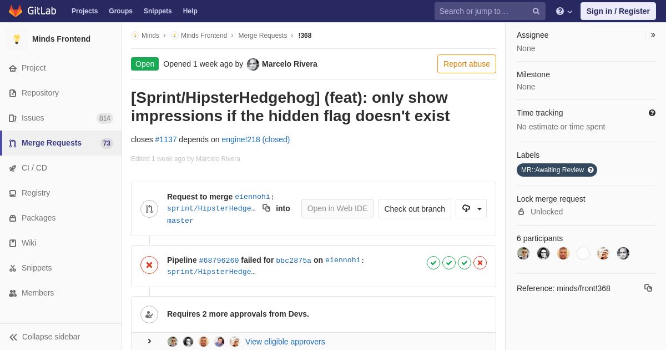Click Marcelo Rivera author avatar
Image resolution: width=666 pixels, height=350 pixels.
tap(253, 64)
